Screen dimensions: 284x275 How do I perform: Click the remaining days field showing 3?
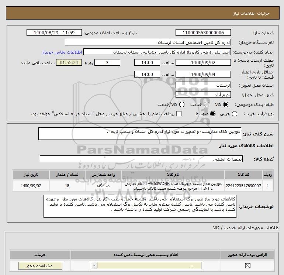107,63
